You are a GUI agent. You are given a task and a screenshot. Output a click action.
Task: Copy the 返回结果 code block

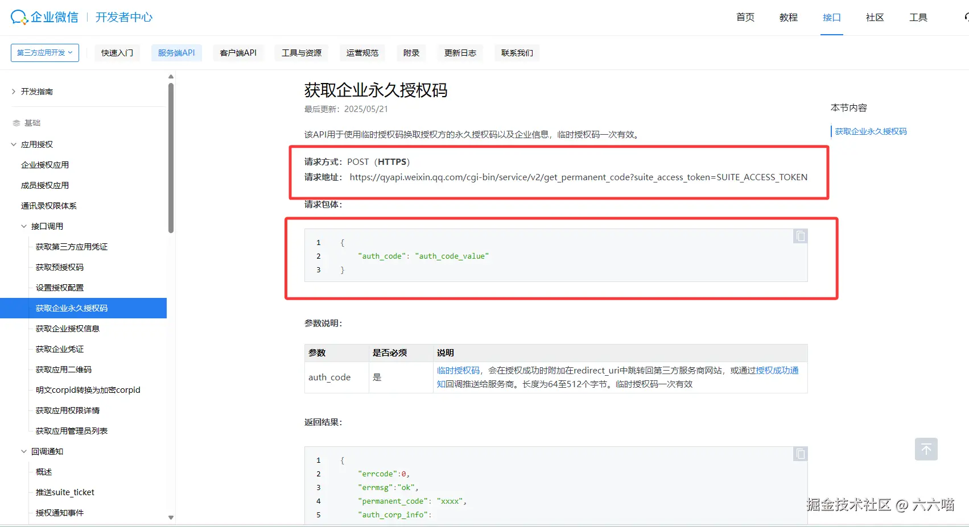pyautogui.click(x=800, y=454)
